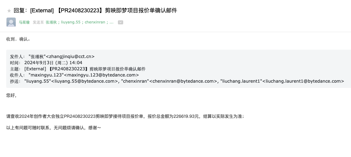Expand the recipient details dropdown arrow
The height and width of the screenshot is (157, 351).
(x=120, y=22)
